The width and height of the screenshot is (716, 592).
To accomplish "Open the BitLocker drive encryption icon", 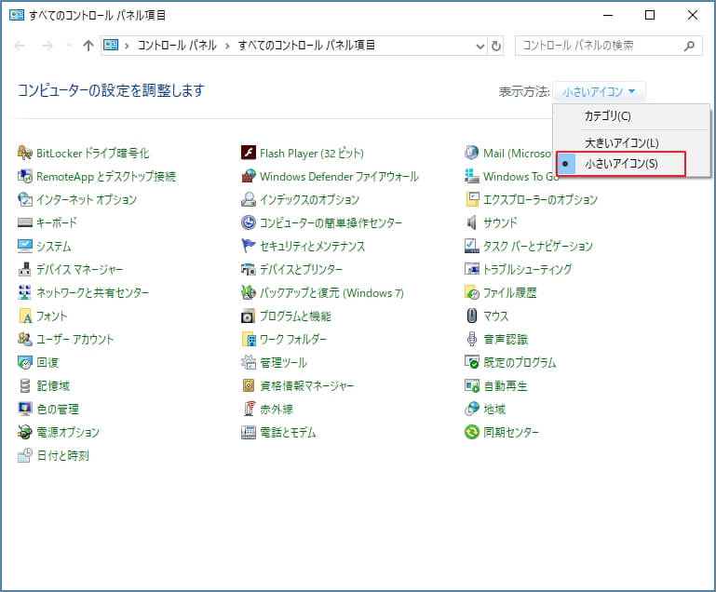I will pos(24,153).
